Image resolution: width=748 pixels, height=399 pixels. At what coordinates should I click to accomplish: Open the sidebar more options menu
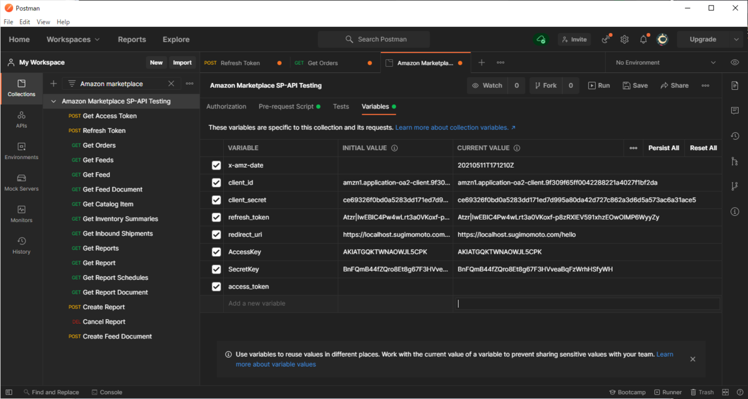189,84
